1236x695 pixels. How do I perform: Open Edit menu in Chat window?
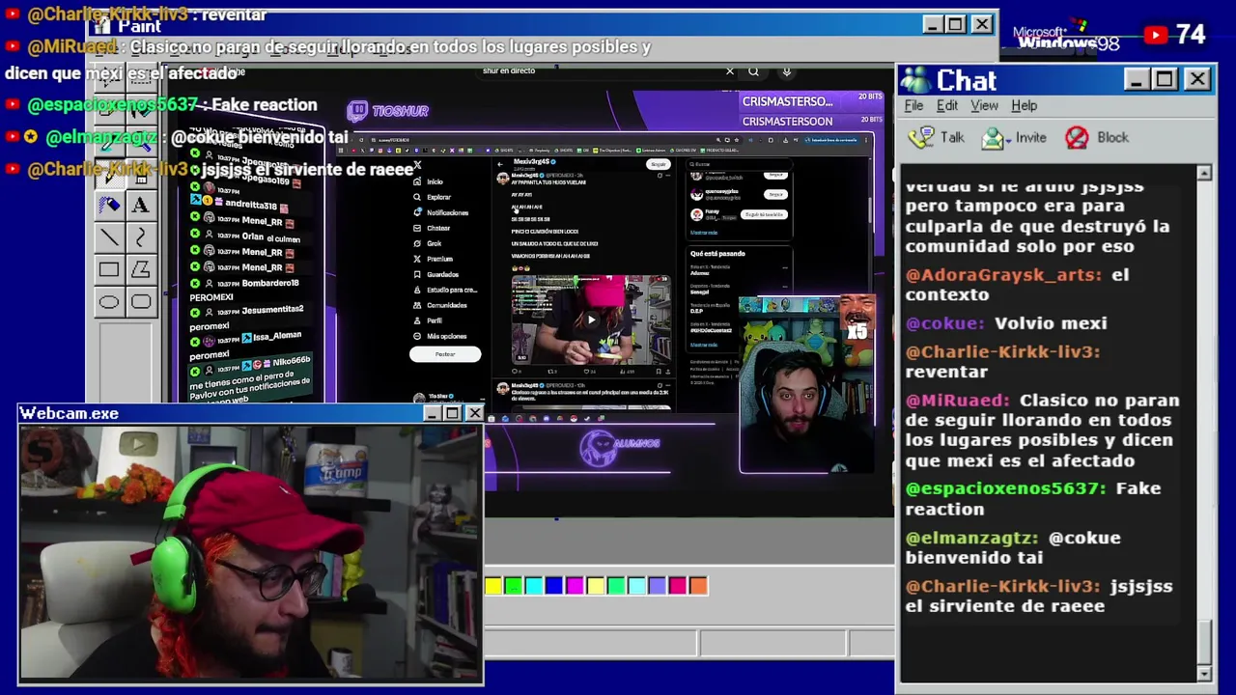(x=947, y=105)
